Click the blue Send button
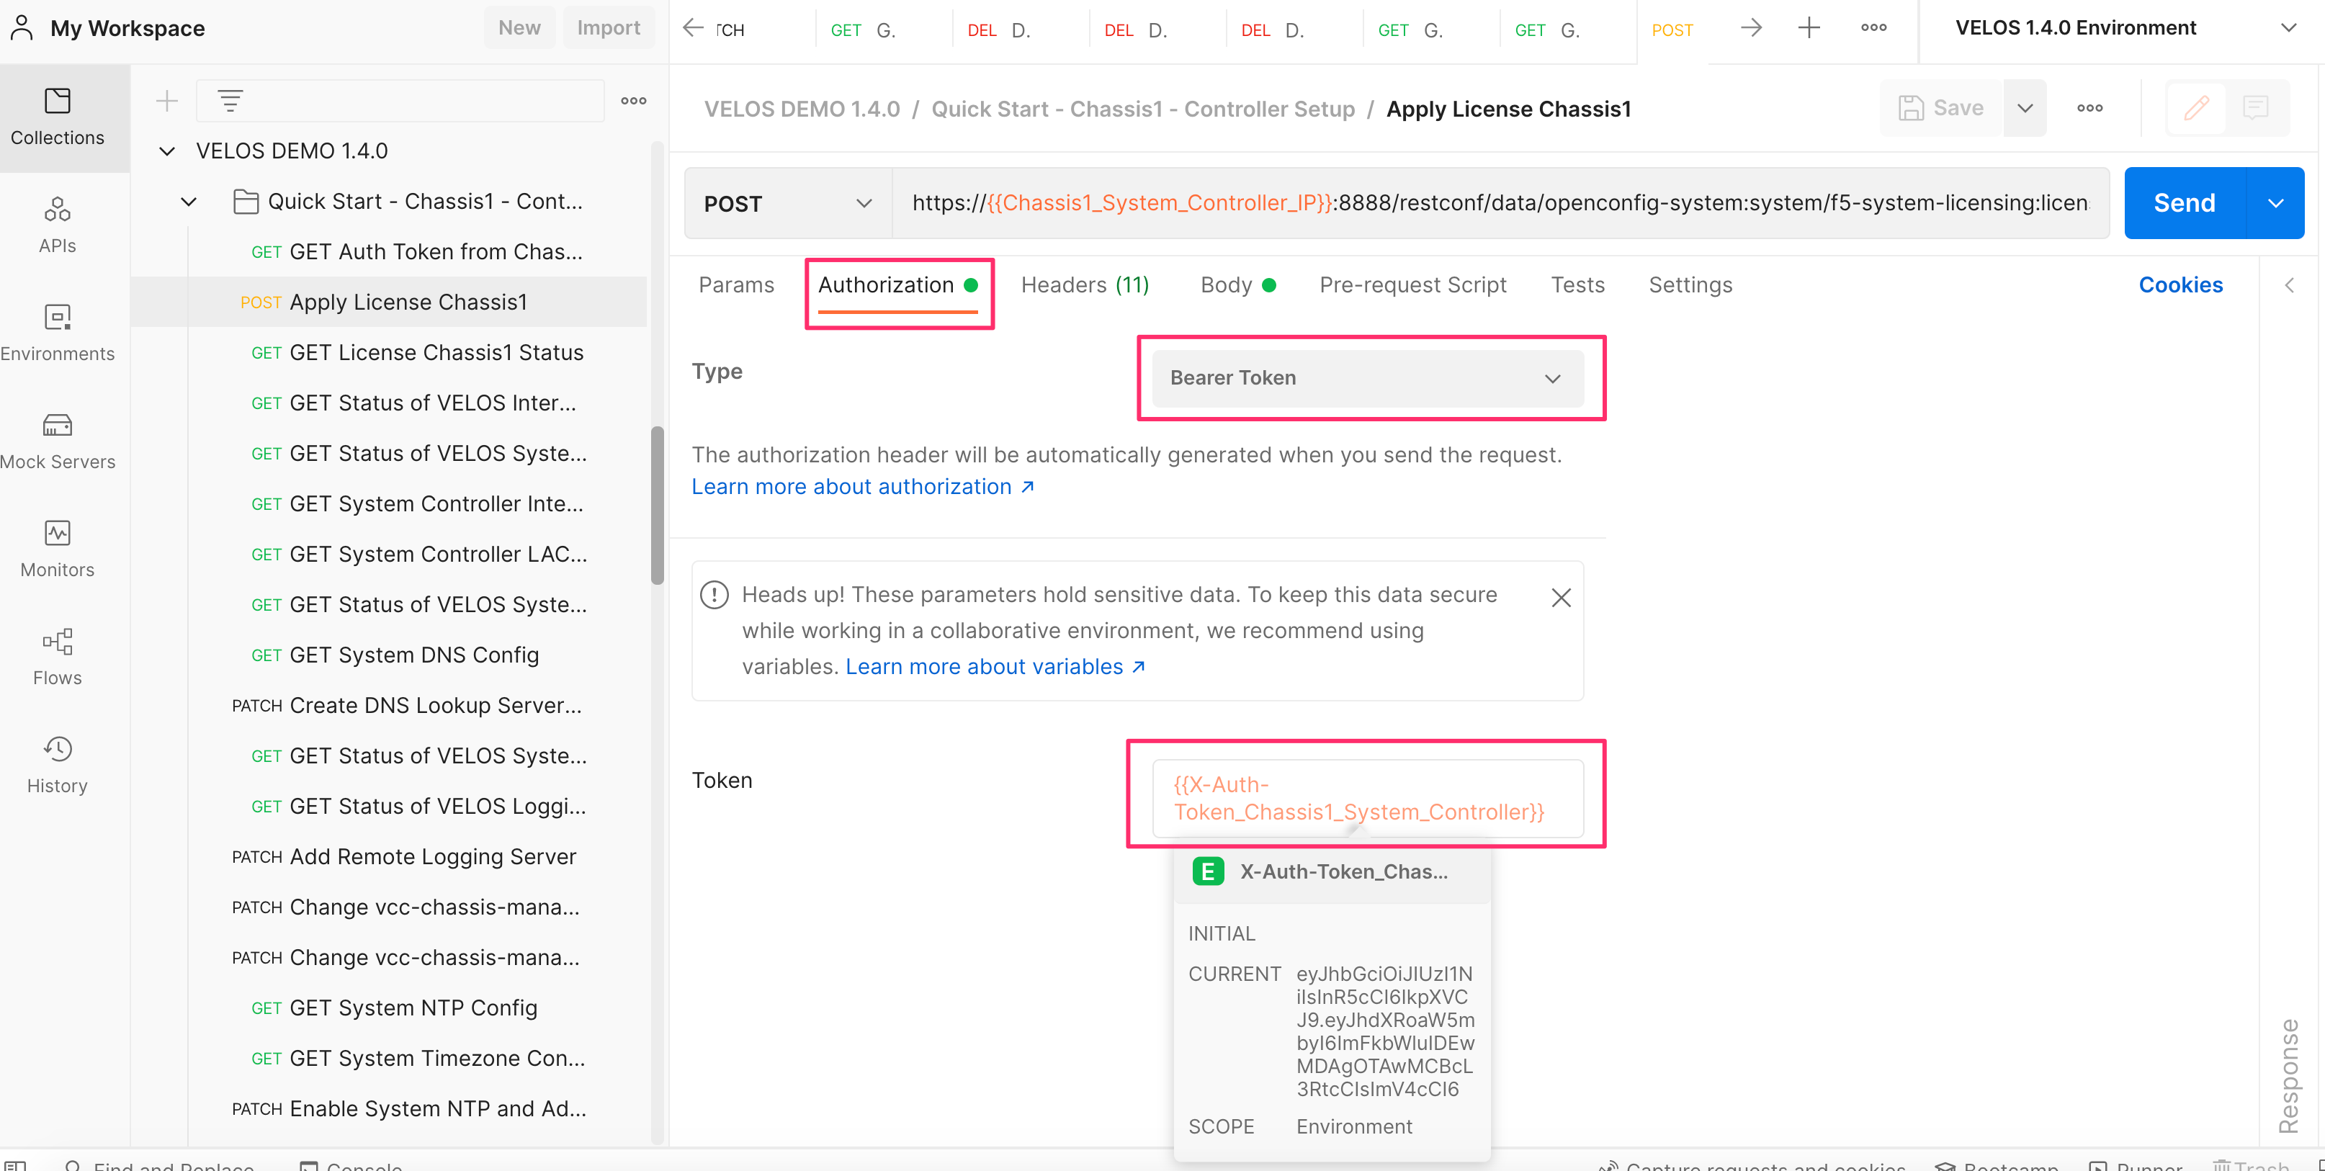2325x1171 pixels. 2183,203
